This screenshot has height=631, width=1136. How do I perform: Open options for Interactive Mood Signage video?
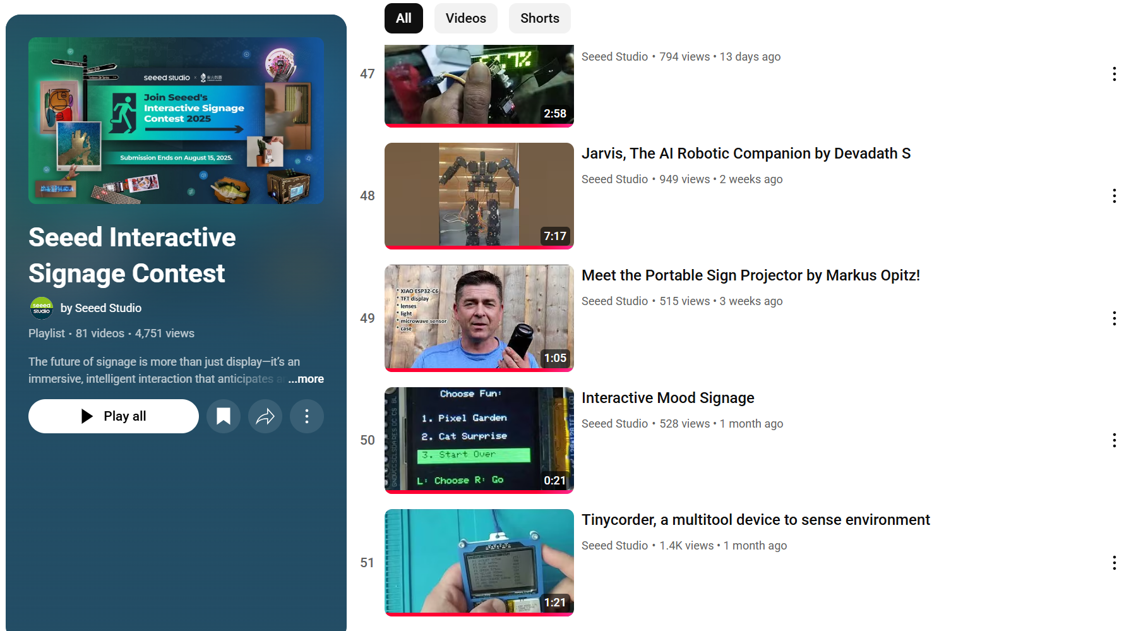click(x=1114, y=440)
